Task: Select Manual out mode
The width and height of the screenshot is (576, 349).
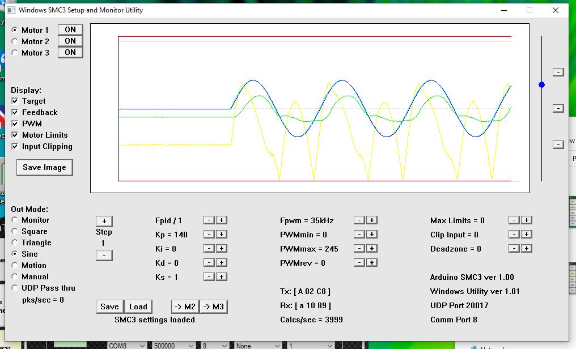Action: point(15,276)
